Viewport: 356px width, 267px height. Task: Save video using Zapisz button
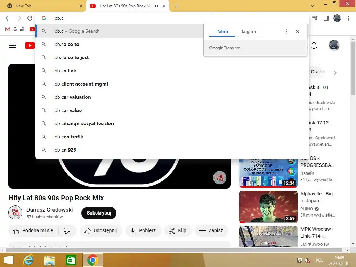(211, 231)
